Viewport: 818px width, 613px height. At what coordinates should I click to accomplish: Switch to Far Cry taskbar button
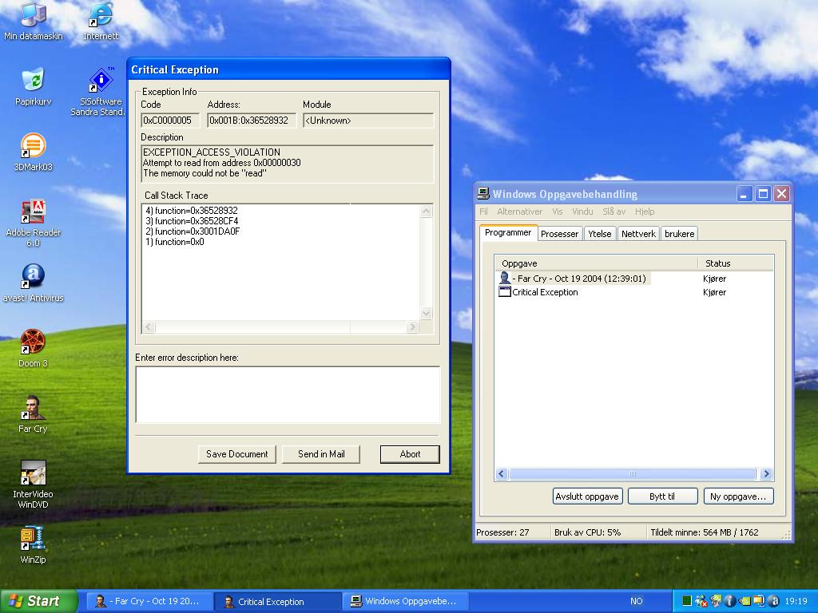pos(149,601)
